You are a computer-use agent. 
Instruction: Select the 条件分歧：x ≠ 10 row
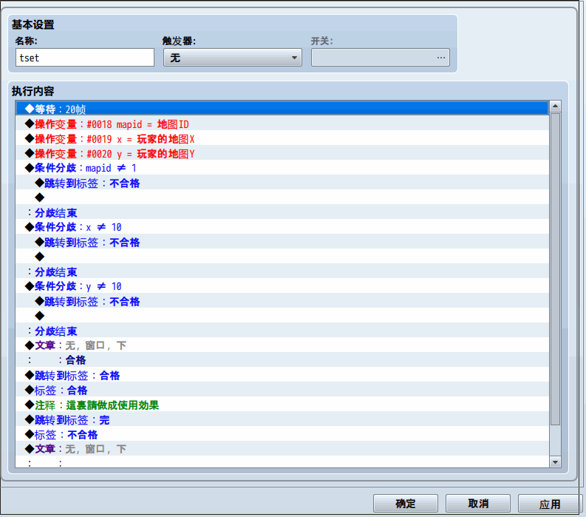click(x=282, y=227)
